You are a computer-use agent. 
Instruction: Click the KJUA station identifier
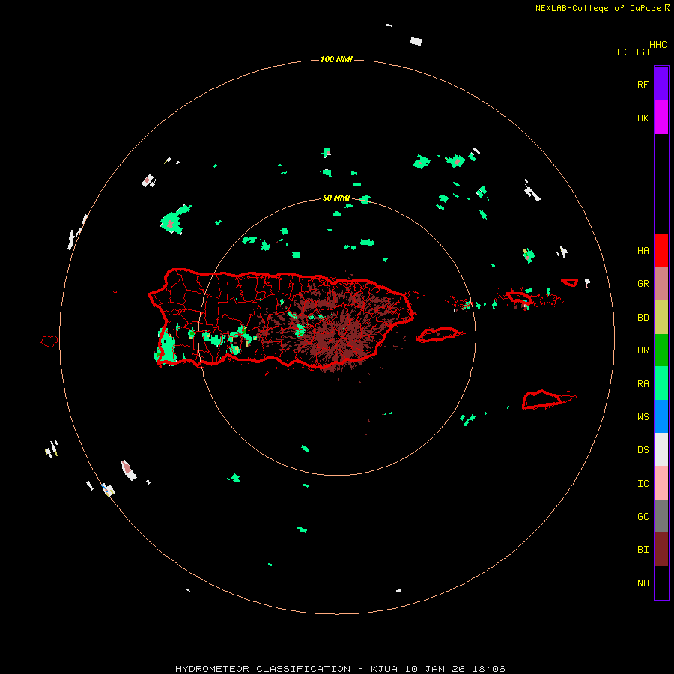click(384, 669)
